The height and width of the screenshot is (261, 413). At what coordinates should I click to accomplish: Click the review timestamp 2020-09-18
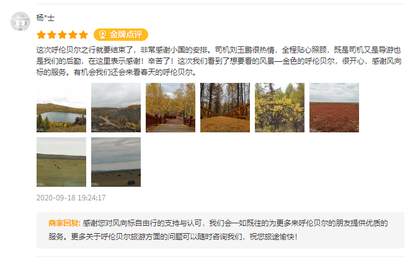[71, 198]
